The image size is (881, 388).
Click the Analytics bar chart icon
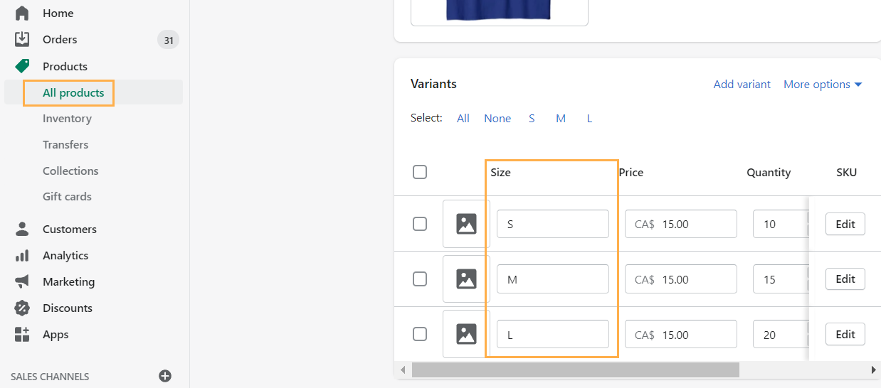(x=22, y=255)
